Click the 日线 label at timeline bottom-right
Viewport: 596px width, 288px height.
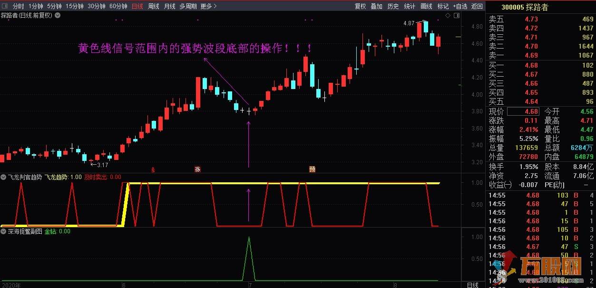point(472,285)
